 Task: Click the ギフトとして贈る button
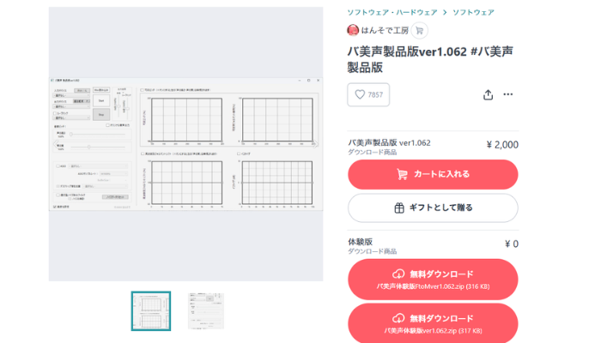click(433, 208)
